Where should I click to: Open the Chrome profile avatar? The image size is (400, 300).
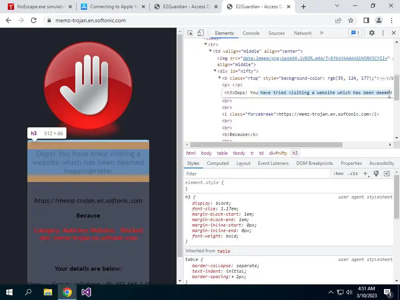tap(379, 20)
